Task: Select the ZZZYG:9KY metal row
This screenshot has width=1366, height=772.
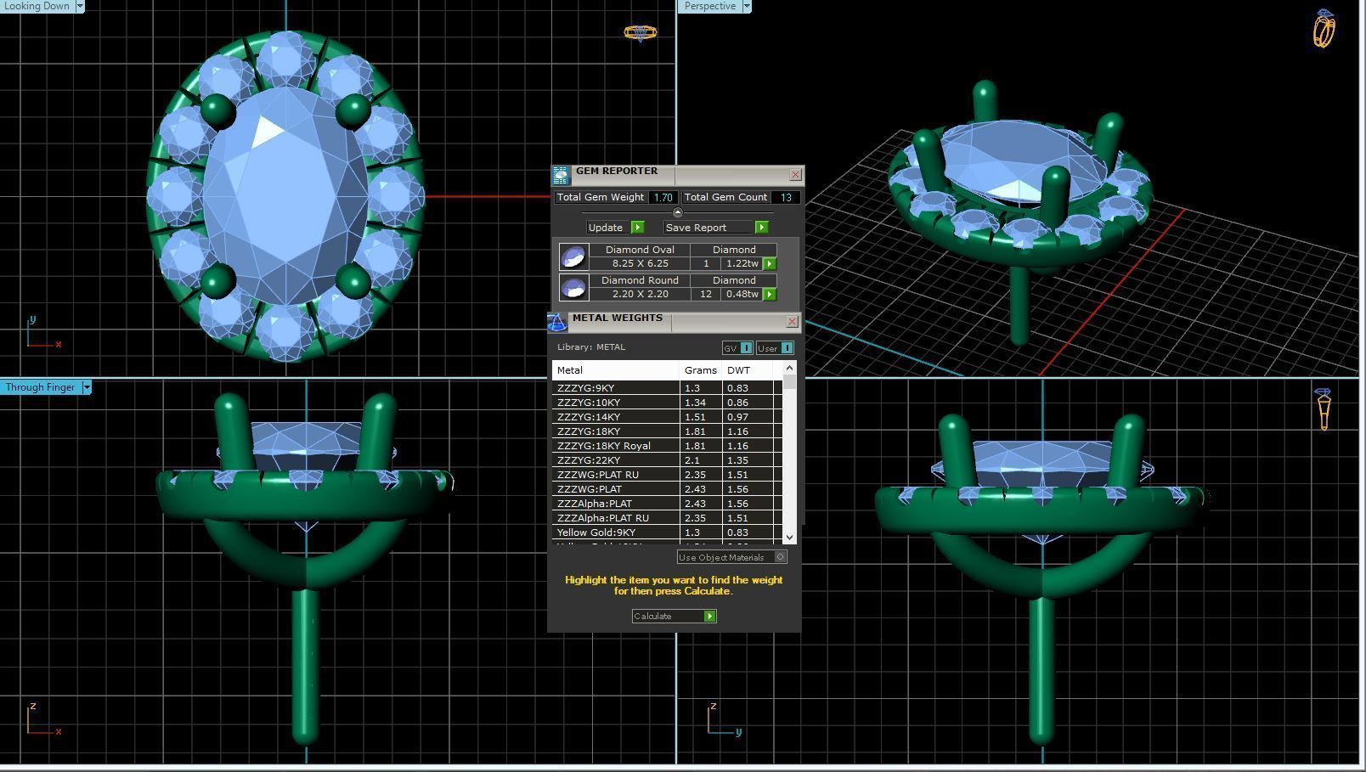Action: click(x=667, y=388)
